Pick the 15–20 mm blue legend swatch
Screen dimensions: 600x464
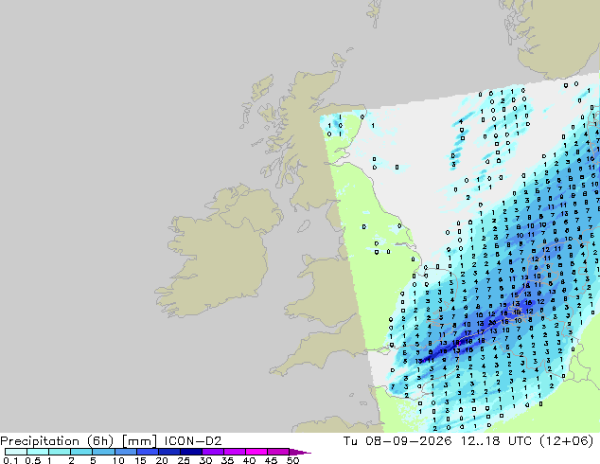(148, 452)
